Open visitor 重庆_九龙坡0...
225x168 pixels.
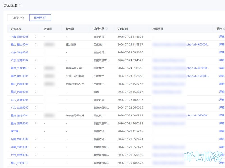coord(20,68)
